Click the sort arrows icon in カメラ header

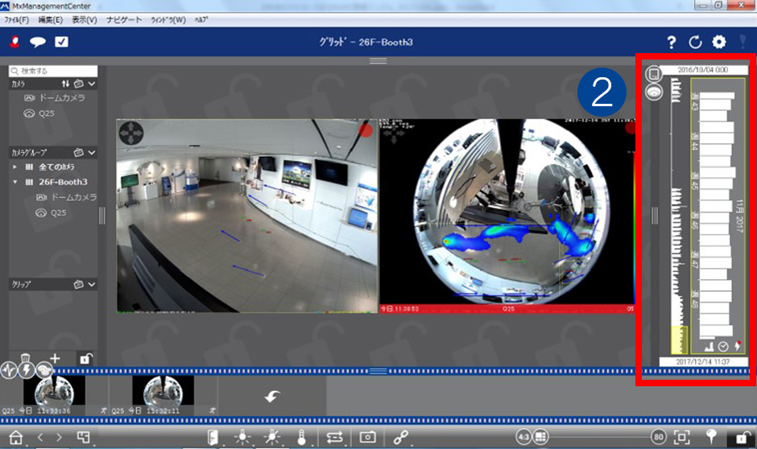coord(66,84)
